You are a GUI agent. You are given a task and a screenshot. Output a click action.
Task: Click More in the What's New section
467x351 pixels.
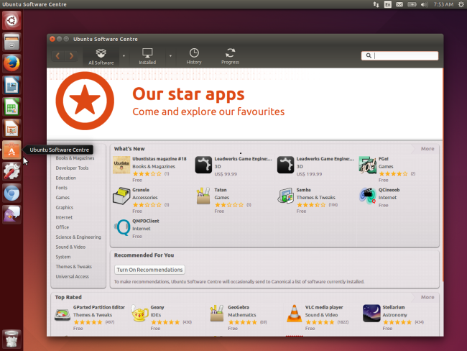(427, 149)
